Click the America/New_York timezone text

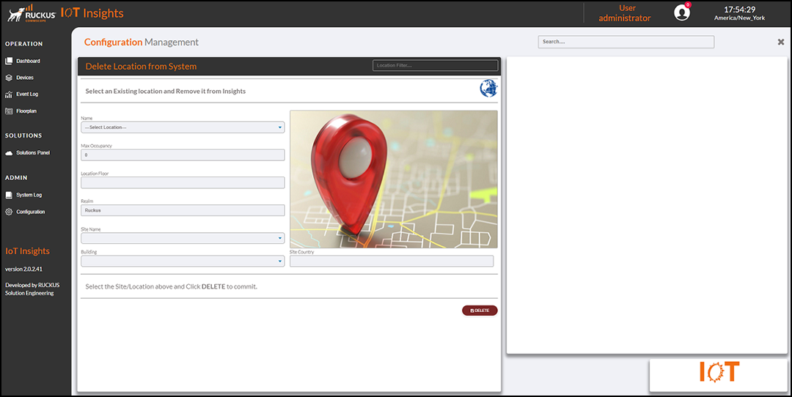tap(739, 18)
